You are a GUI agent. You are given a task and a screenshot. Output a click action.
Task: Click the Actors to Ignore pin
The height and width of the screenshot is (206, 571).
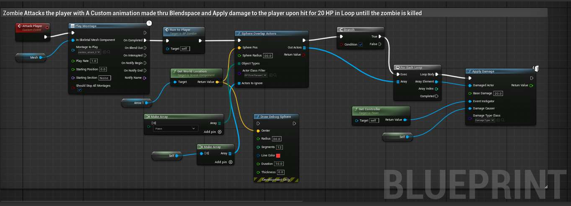tap(239, 83)
